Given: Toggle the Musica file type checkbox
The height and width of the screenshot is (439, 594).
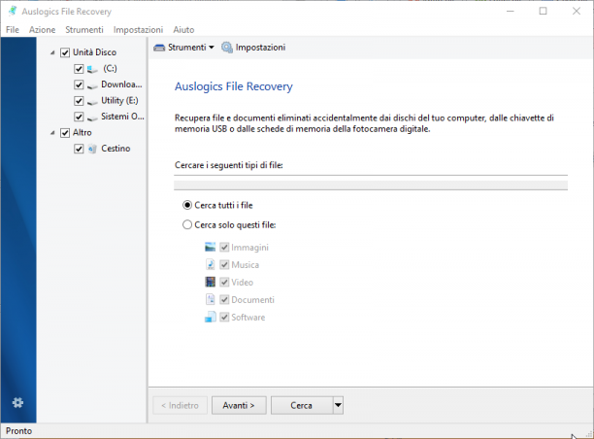Looking at the screenshot, I should [224, 264].
